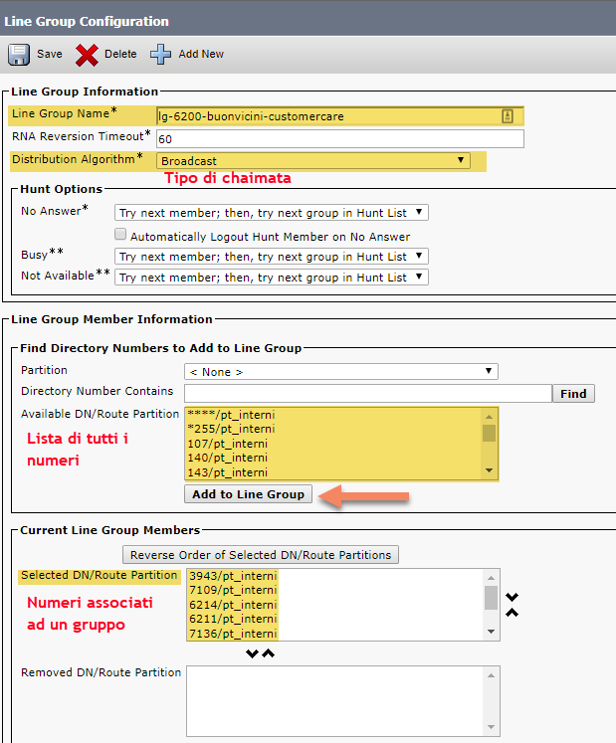
Task: Move member to Removed list with down arrow
Action: (x=252, y=653)
